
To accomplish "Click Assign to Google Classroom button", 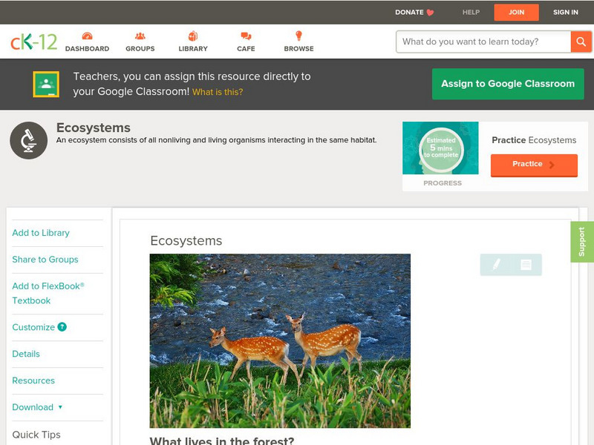I will [x=508, y=84].
